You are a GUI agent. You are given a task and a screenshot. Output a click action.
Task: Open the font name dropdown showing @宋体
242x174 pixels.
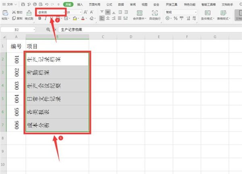(50, 12)
